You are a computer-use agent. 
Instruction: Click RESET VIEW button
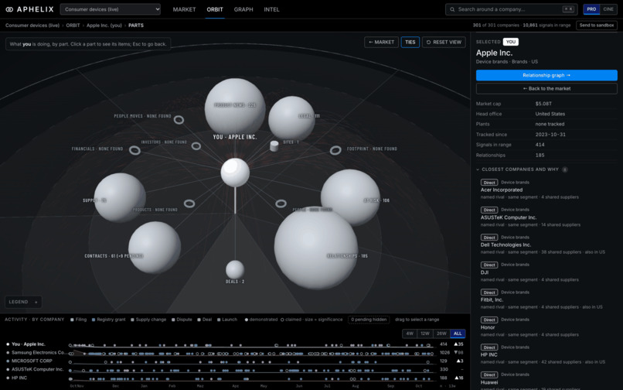pos(444,43)
